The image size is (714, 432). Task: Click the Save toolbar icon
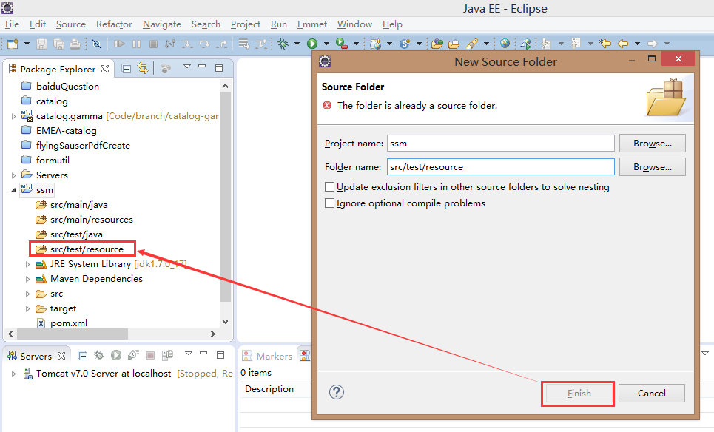coord(42,44)
